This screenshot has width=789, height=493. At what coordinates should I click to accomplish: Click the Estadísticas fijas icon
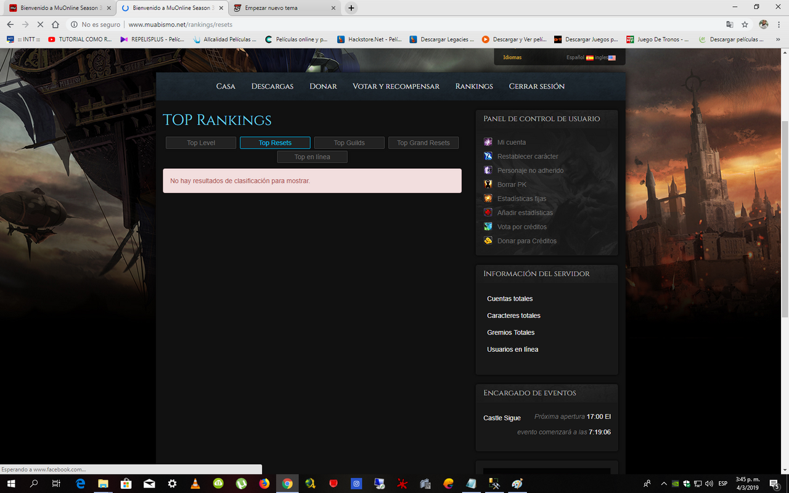point(488,198)
